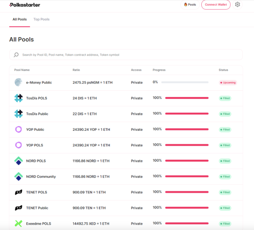Screen dimensions: 254x230
Task: Focus the pool search input field
Action: pos(126,55)
